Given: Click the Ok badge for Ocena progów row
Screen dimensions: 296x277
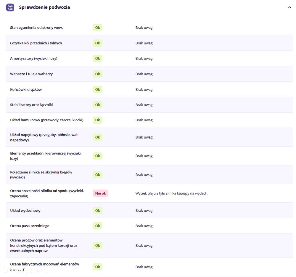Looking at the screenshot, I should tap(98, 246).
